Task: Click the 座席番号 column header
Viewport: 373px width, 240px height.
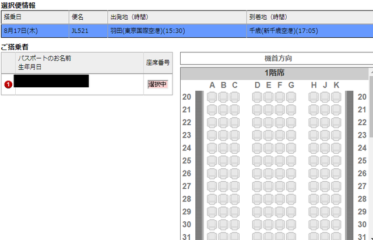Action: tap(158, 63)
